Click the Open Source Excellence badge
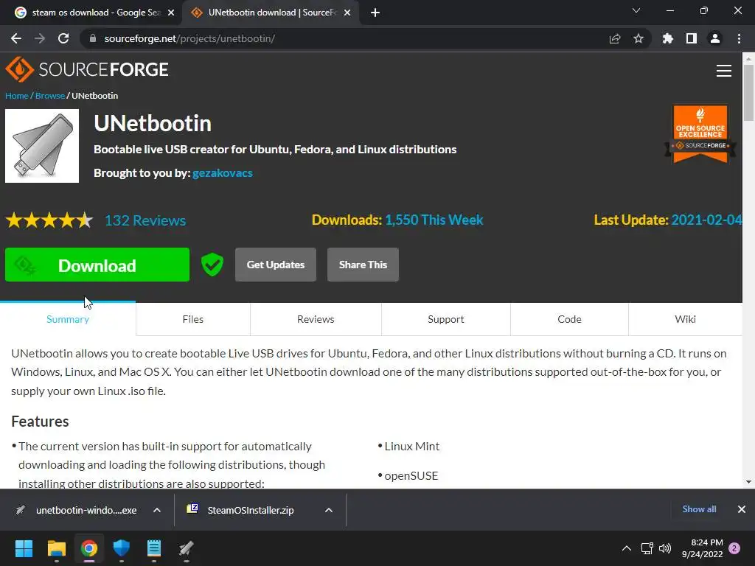Viewport: 755px width, 566px height. click(x=700, y=134)
